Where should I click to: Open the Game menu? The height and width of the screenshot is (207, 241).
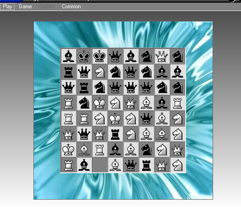pyautogui.click(x=25, y=7)
